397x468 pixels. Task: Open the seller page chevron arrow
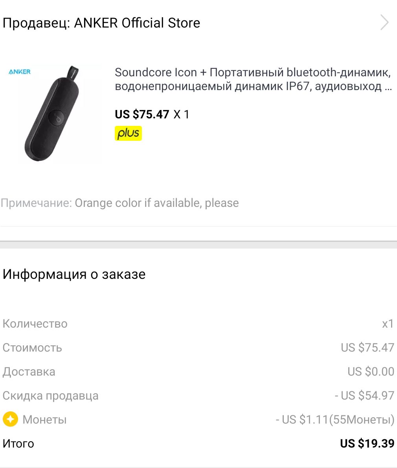(384, 22)
